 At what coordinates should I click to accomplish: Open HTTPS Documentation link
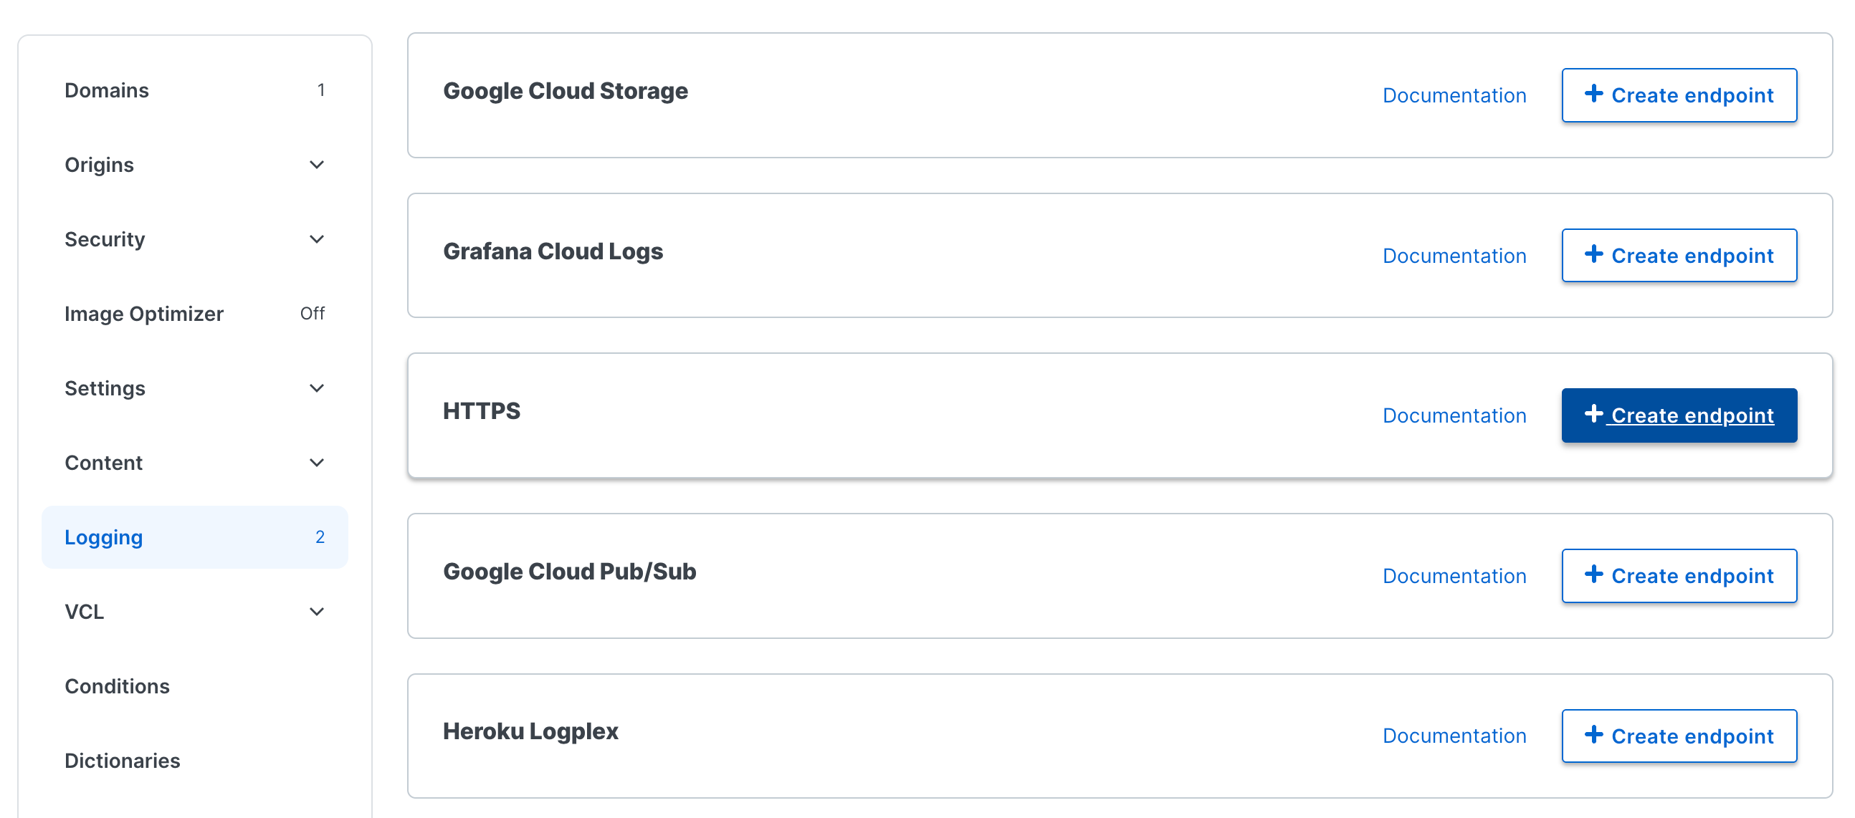(x=1454, y=415)
